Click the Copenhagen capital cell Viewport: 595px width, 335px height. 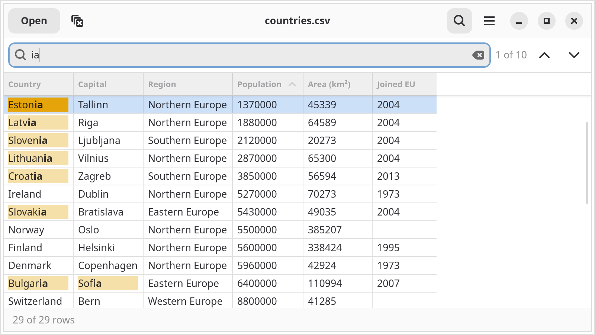(x=108, y=265)
